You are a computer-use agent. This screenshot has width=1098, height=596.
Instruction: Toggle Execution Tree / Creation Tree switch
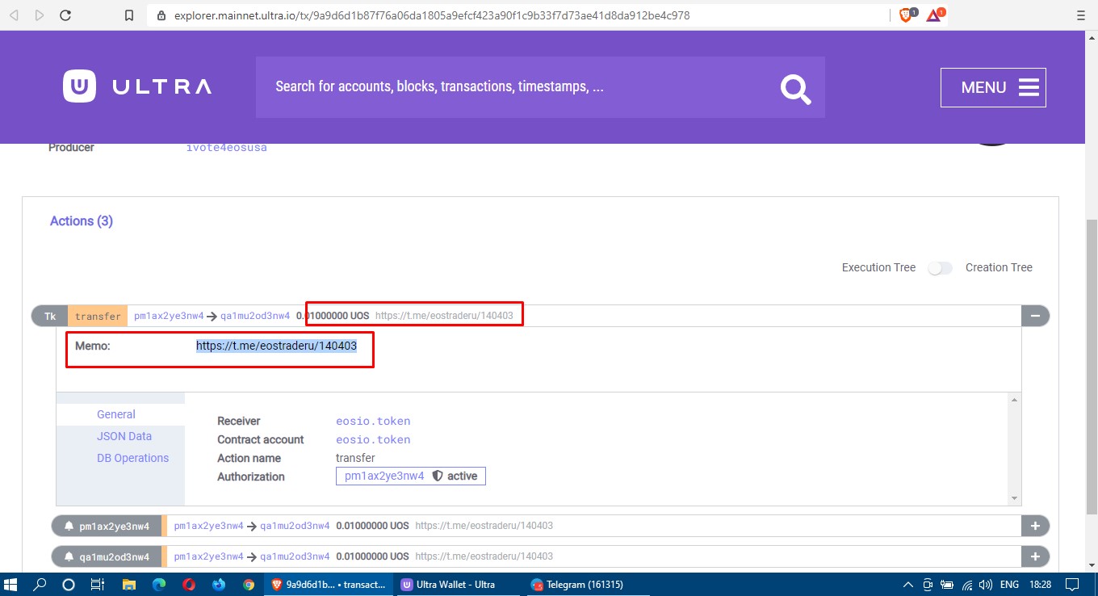[x=940, y=268]
